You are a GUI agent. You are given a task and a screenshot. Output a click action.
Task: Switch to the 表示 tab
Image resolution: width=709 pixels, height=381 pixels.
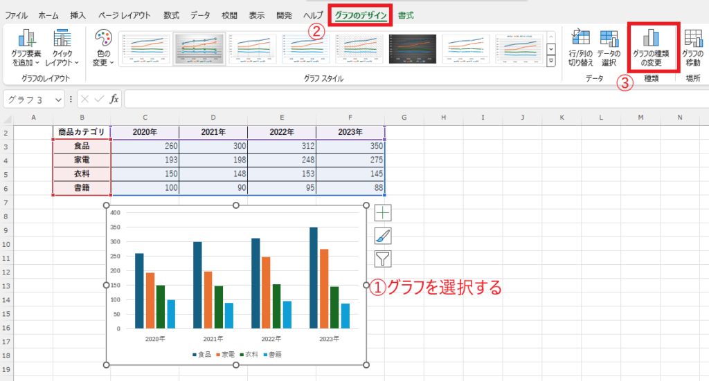pyautogui.click(x=256, y=15)
